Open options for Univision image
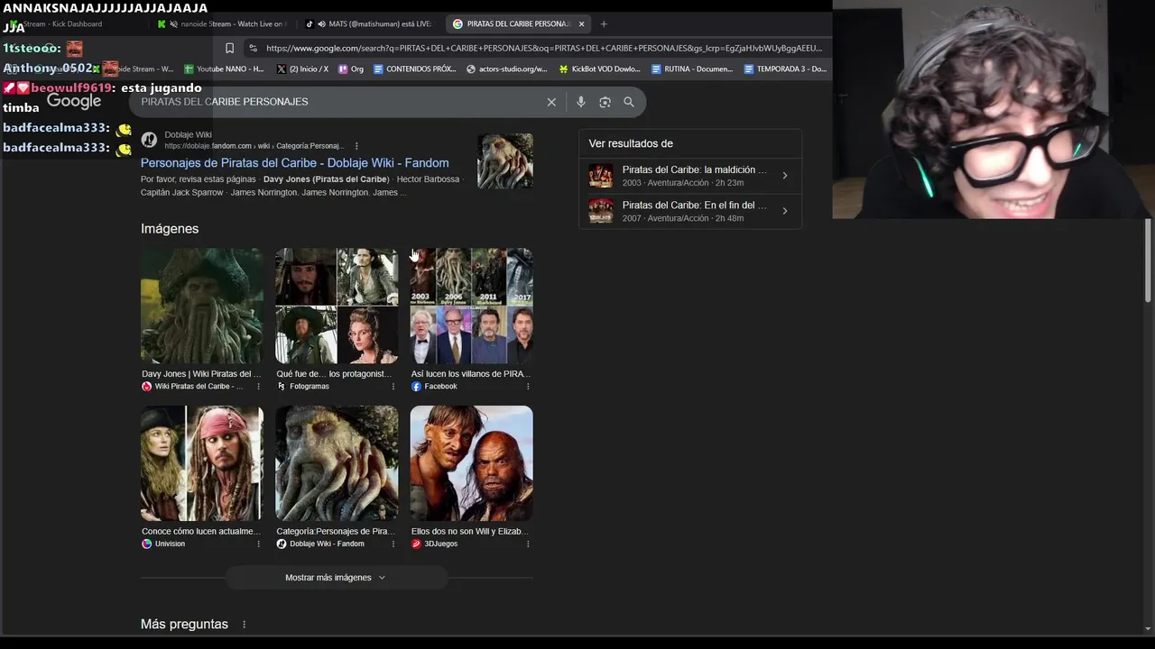Screen dimensions: 1155x649 [258, 544]
